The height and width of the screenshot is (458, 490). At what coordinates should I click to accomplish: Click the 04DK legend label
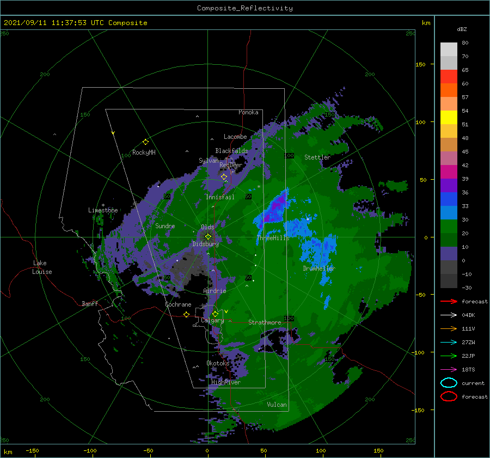(468, 315)
